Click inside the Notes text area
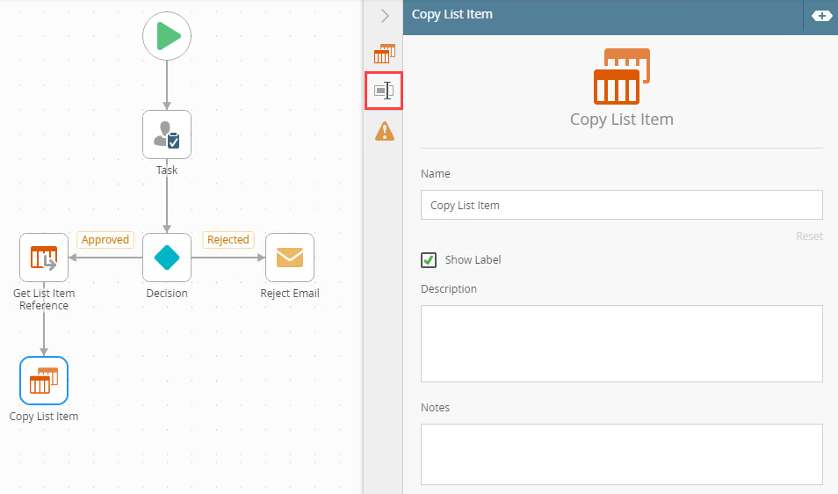Screen dimensions: 838x494 click(x=621, y=454)
